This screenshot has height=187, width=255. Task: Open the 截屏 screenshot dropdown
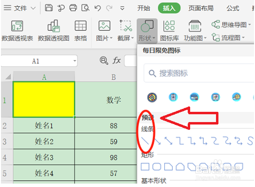125,30
